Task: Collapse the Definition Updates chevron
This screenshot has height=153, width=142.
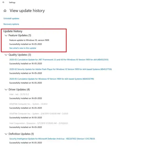Action: point(6,134)
